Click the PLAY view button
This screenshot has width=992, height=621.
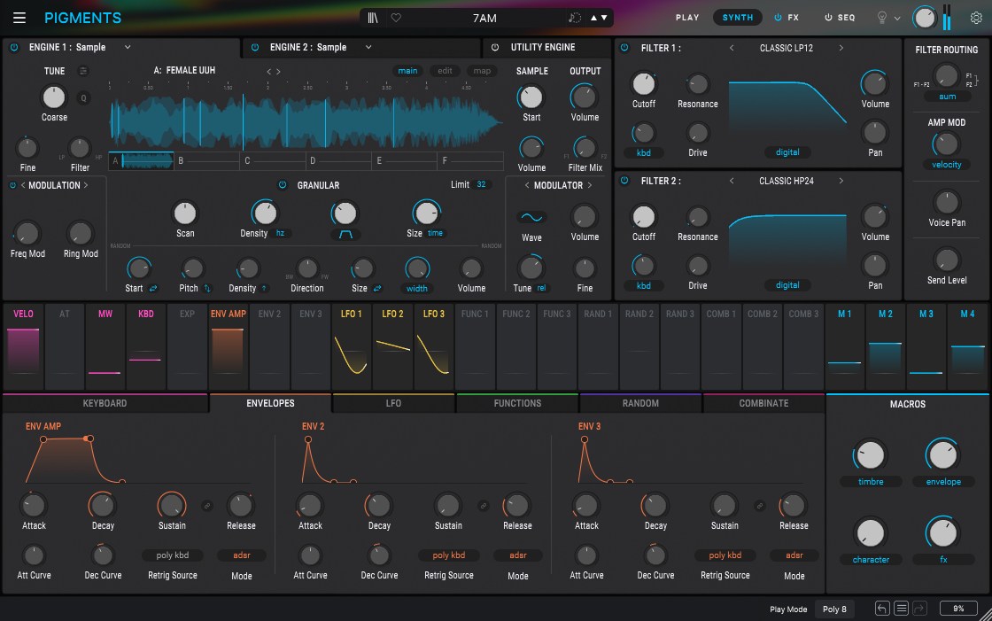(x=687, y=18)
